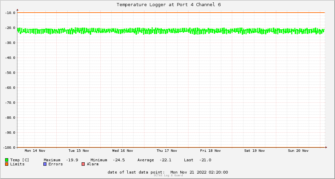Click the 'Maximum' statistic label
The height and width of the screenshot is (179, 335).
pos(52,160)
